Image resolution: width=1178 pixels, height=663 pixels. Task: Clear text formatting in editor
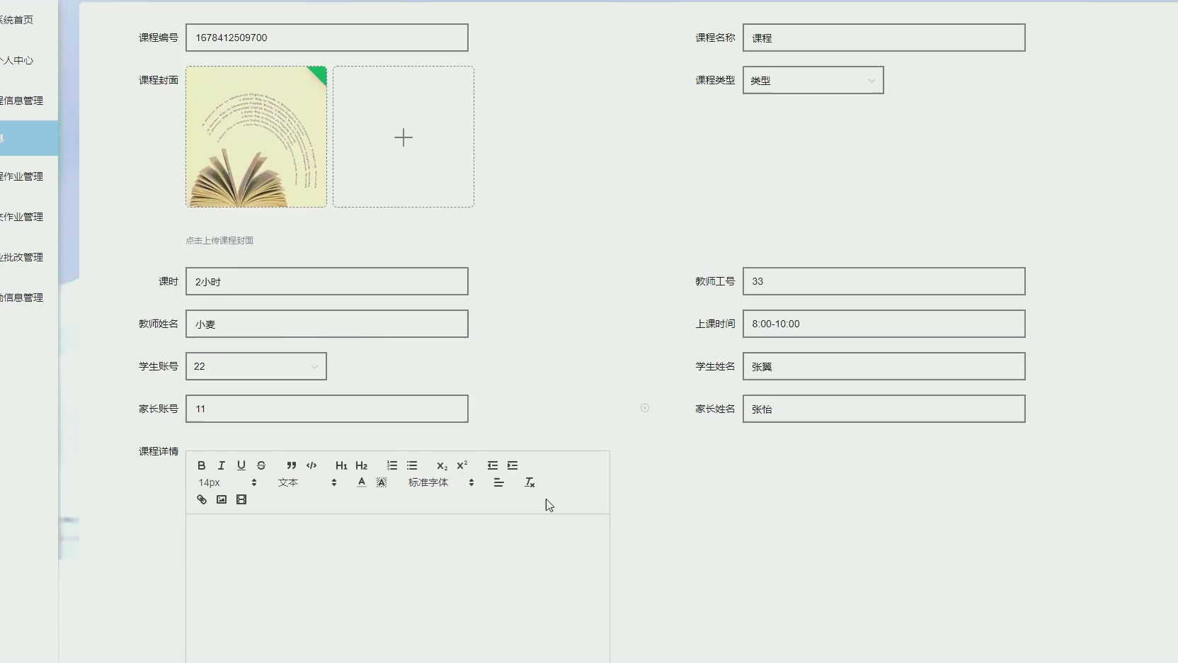[x=530, y=482]
